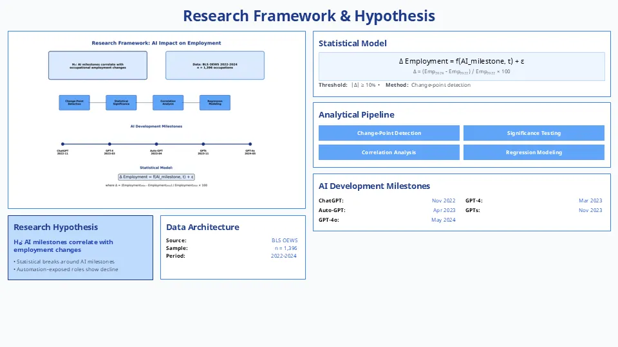Click the Change-Point Detection button in Analytical Pipeline
The height and width of the screenshot is (347, 618).
[x=389, y=133]
